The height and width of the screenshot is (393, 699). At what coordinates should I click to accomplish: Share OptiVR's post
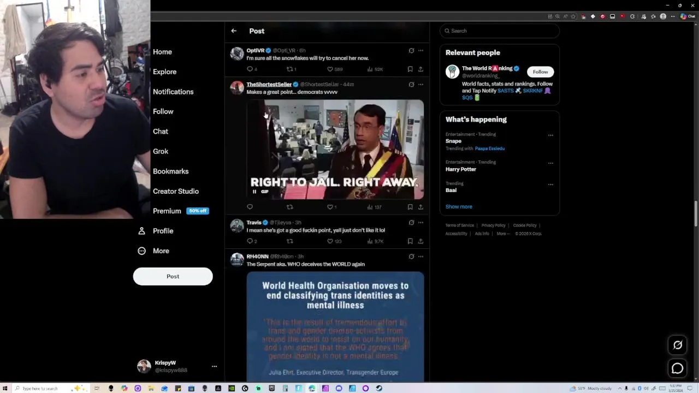(x=420, y=69)
